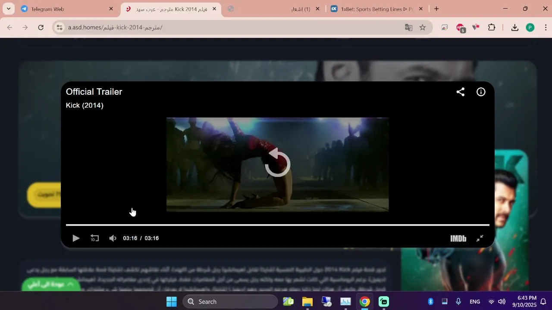Open the trailer info icon
The image size is (552, 310).
tap(481, 92)
